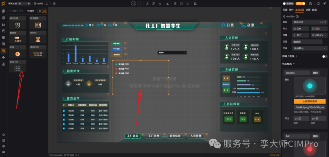Open the 全部 (7个) filter dropdown
The height and width of the screenshot is (157, 329).
pyautogui.click(x=16, y=11)
